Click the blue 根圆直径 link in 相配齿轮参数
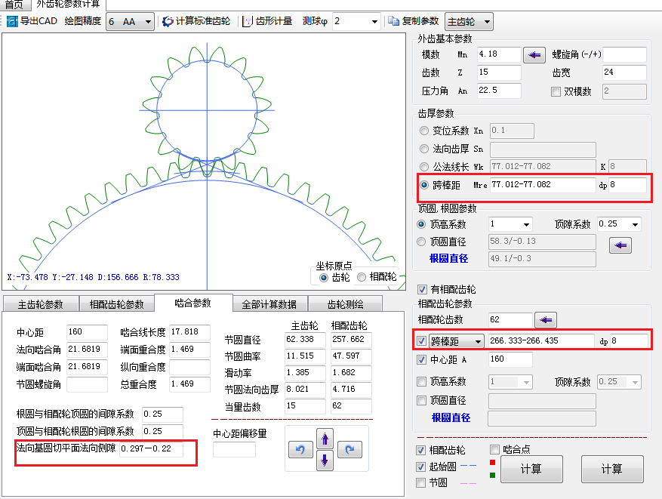The height and width of the screenshot is (499, 662). 451,418
